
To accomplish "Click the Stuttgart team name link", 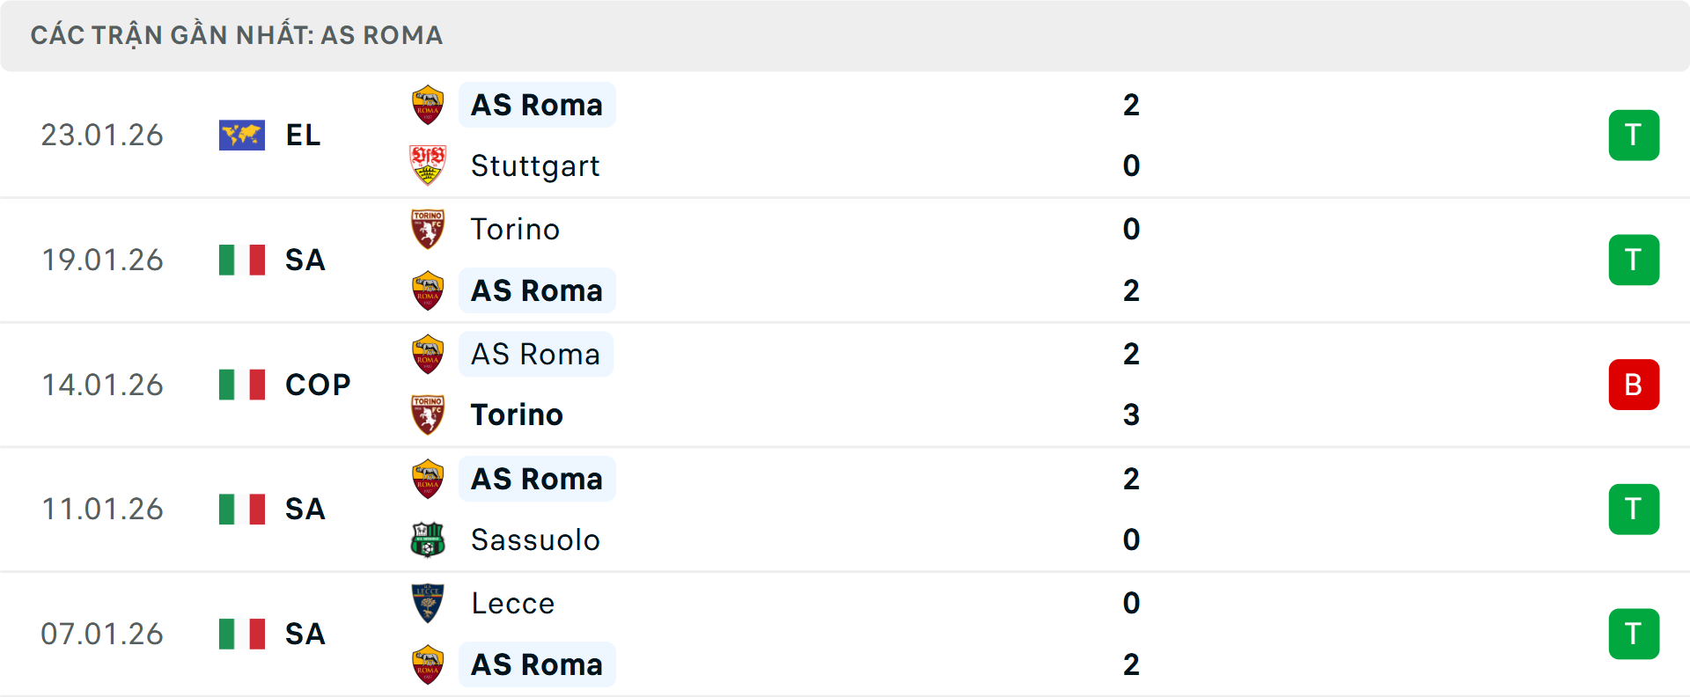I will click(535, 165).
